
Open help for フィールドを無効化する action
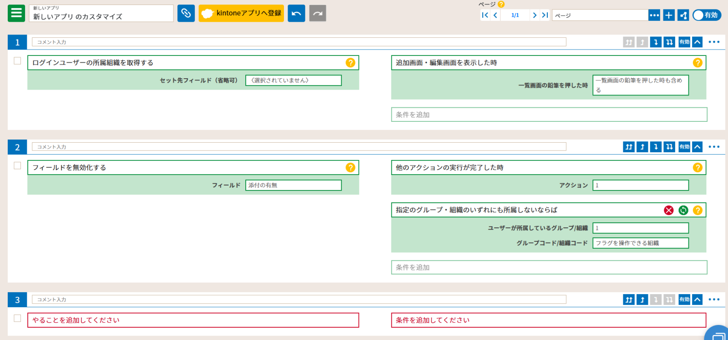(x=350, y=168)
